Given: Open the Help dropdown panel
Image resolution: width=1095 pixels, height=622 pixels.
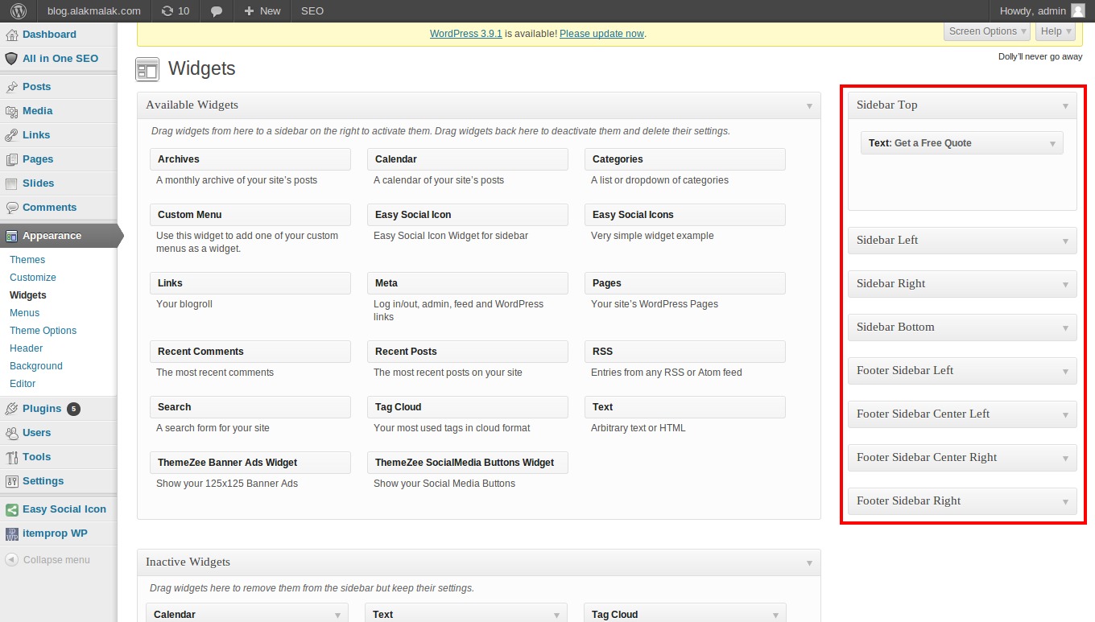Looking at the screenshot, I should [1055, 31].
